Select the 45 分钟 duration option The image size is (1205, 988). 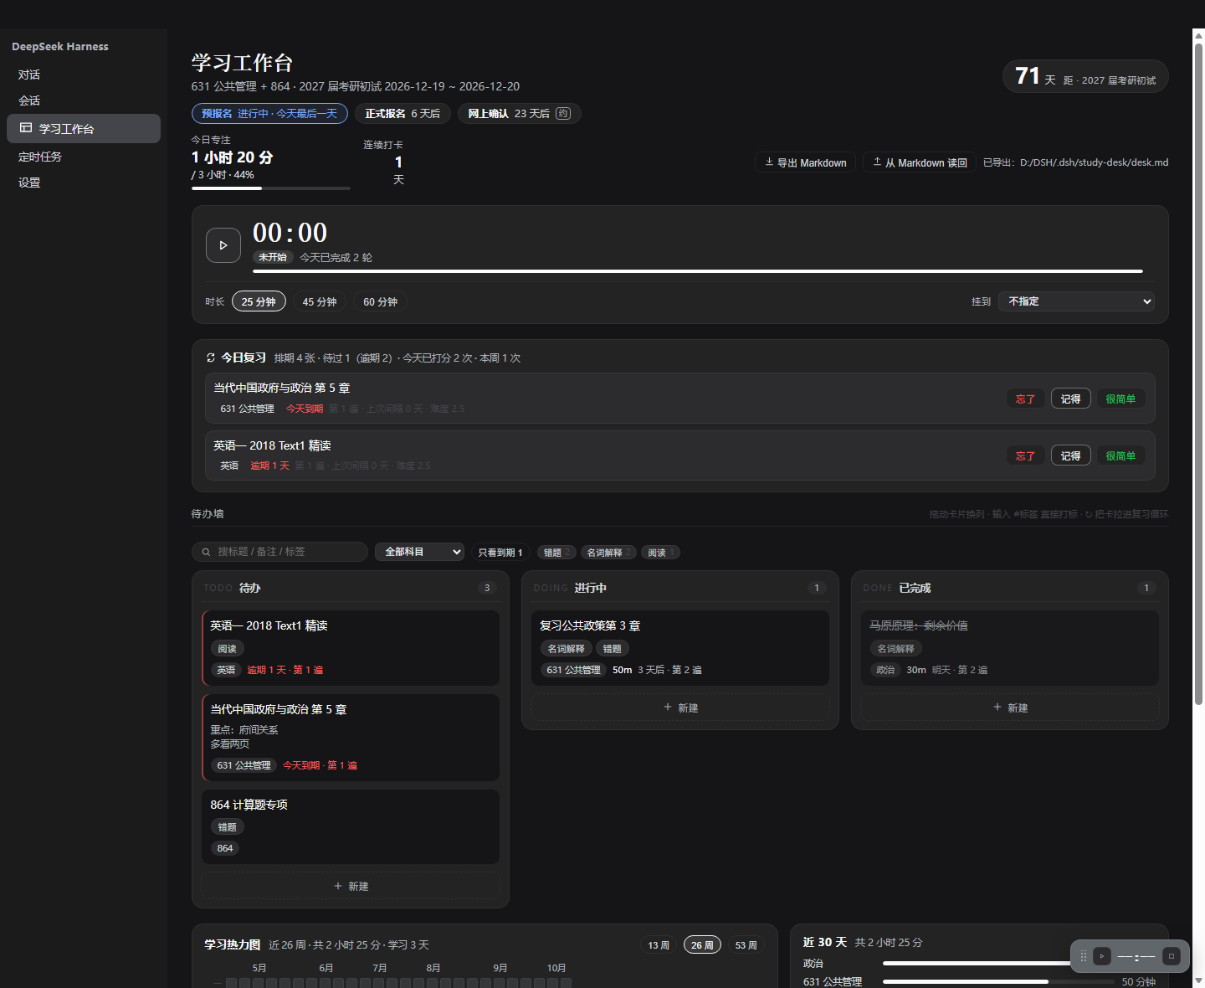click(320, 301)
